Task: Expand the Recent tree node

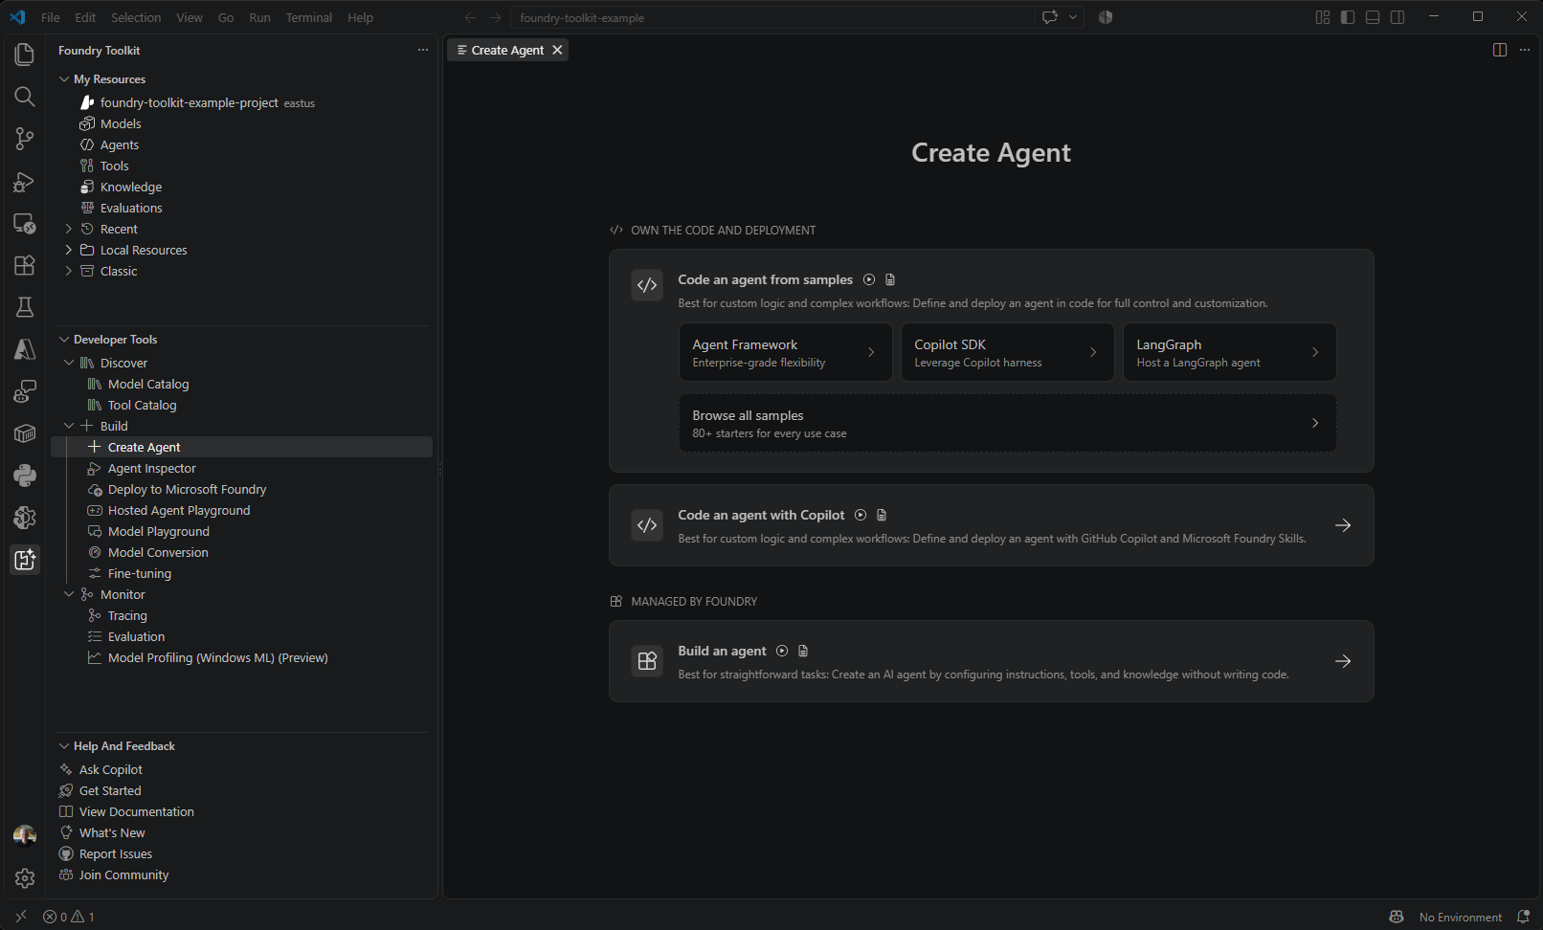Action: [x=68, y=229]
